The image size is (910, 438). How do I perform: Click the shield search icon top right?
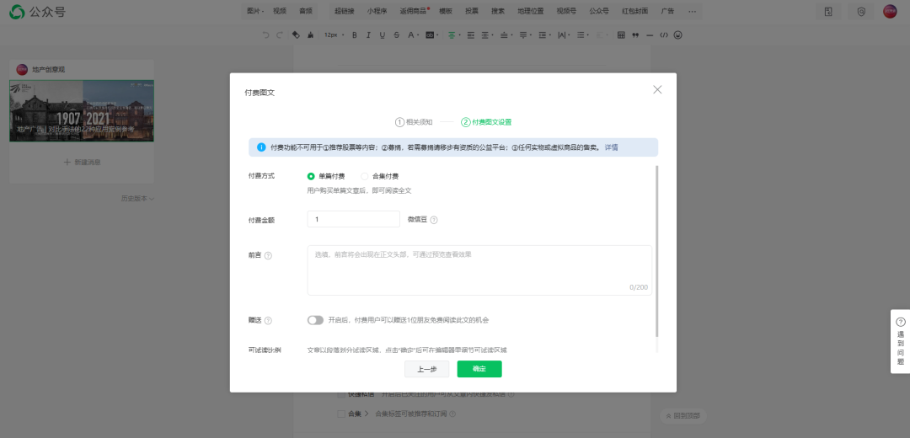[x=860, y=12]
